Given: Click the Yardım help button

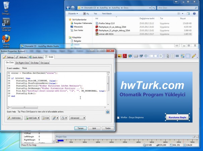Looking at the screenshot, I should click(x=108, y=128).
